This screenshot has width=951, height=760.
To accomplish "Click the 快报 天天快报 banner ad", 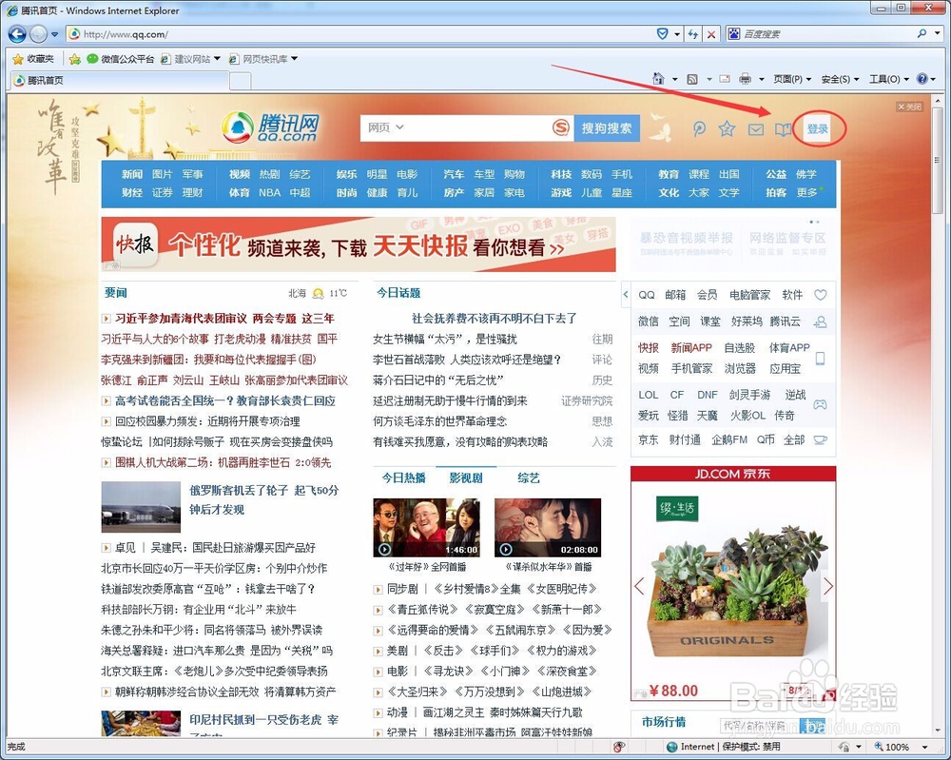I will [359, 244].
